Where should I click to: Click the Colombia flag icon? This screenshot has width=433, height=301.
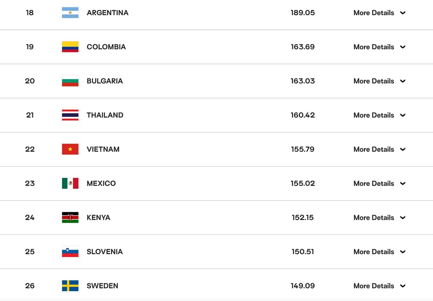point(70,47)
